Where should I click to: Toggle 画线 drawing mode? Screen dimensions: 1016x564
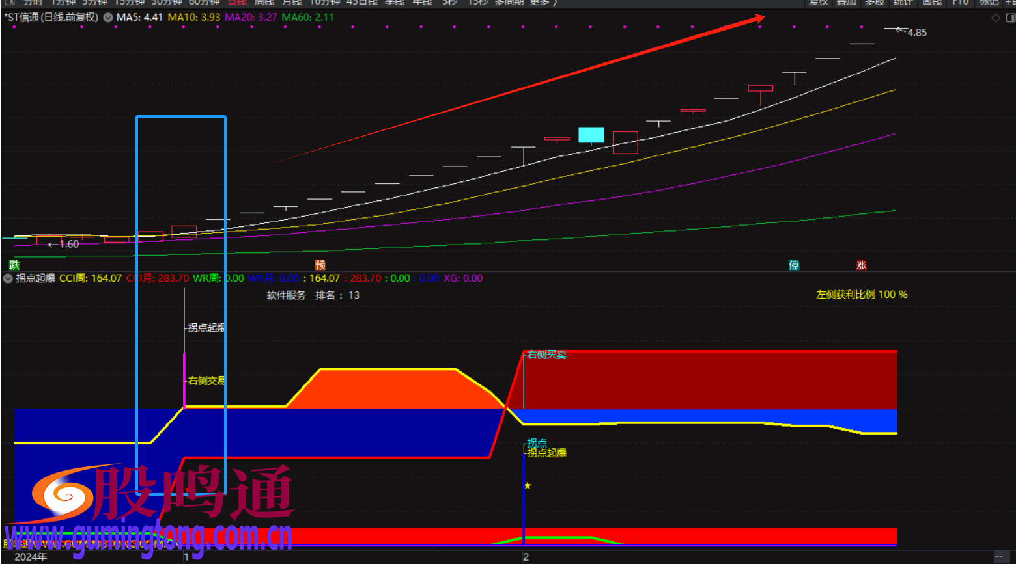click(931, 3)
